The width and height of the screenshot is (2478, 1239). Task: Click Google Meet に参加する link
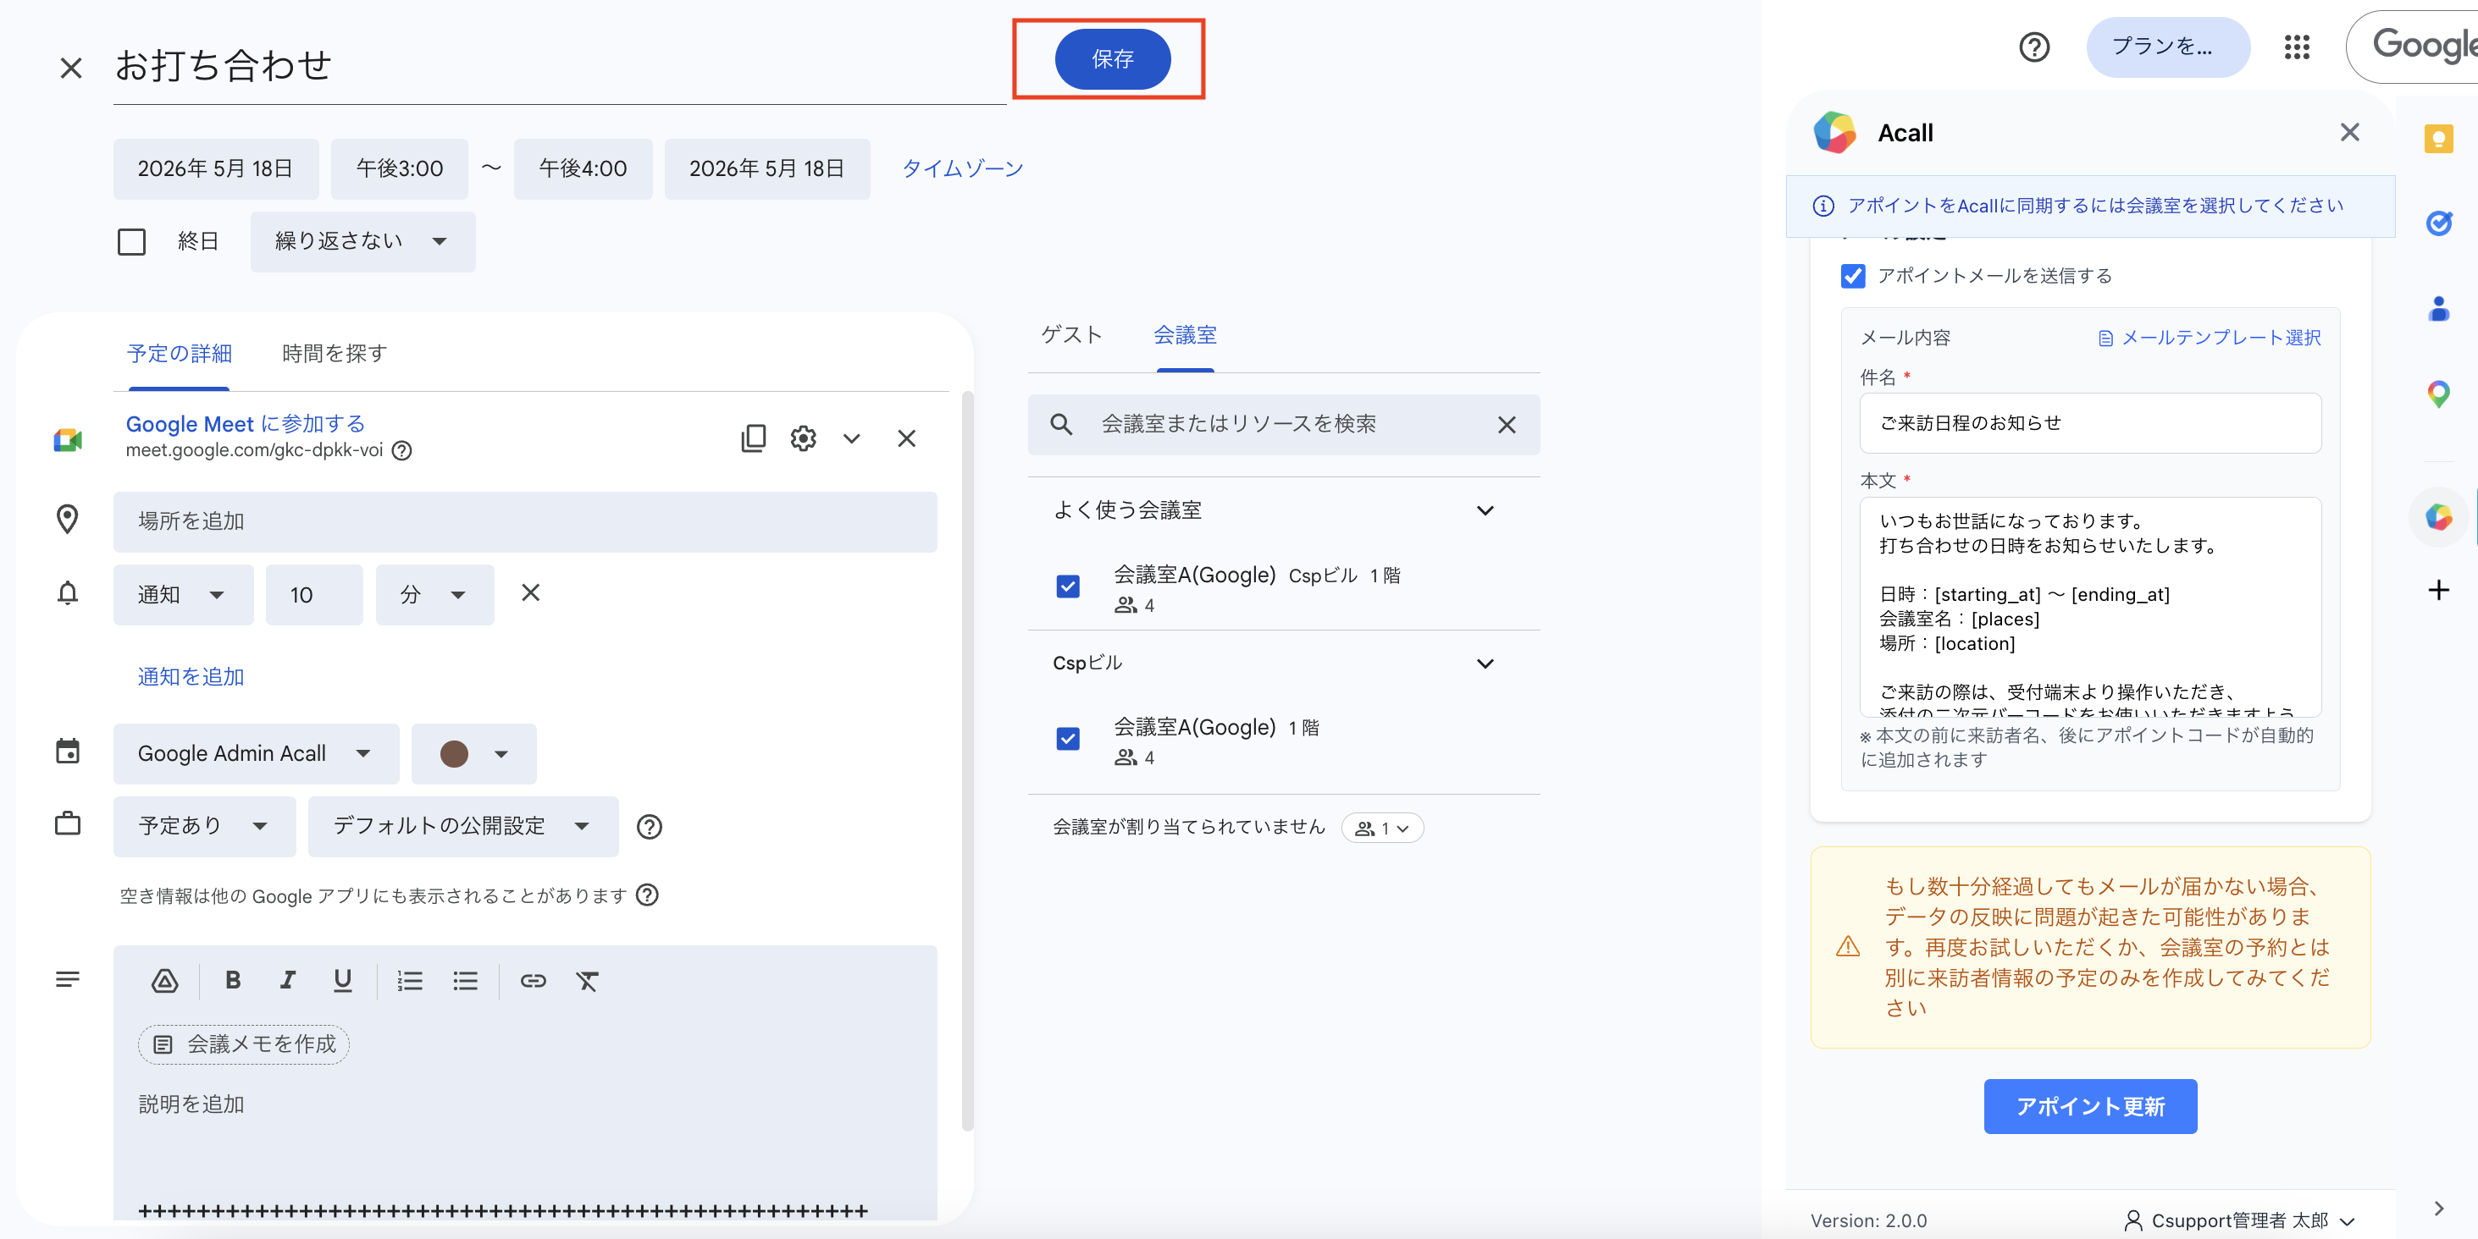(x=246, y=424)
